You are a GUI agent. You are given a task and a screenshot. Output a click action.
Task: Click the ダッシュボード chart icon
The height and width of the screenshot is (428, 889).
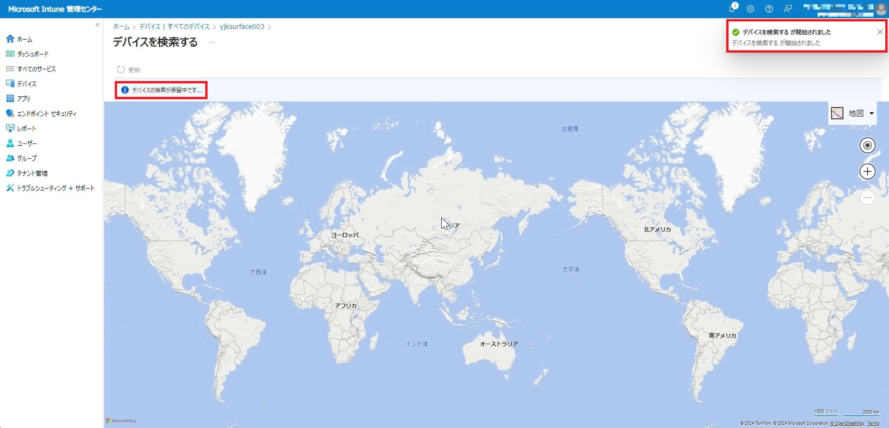10,54
